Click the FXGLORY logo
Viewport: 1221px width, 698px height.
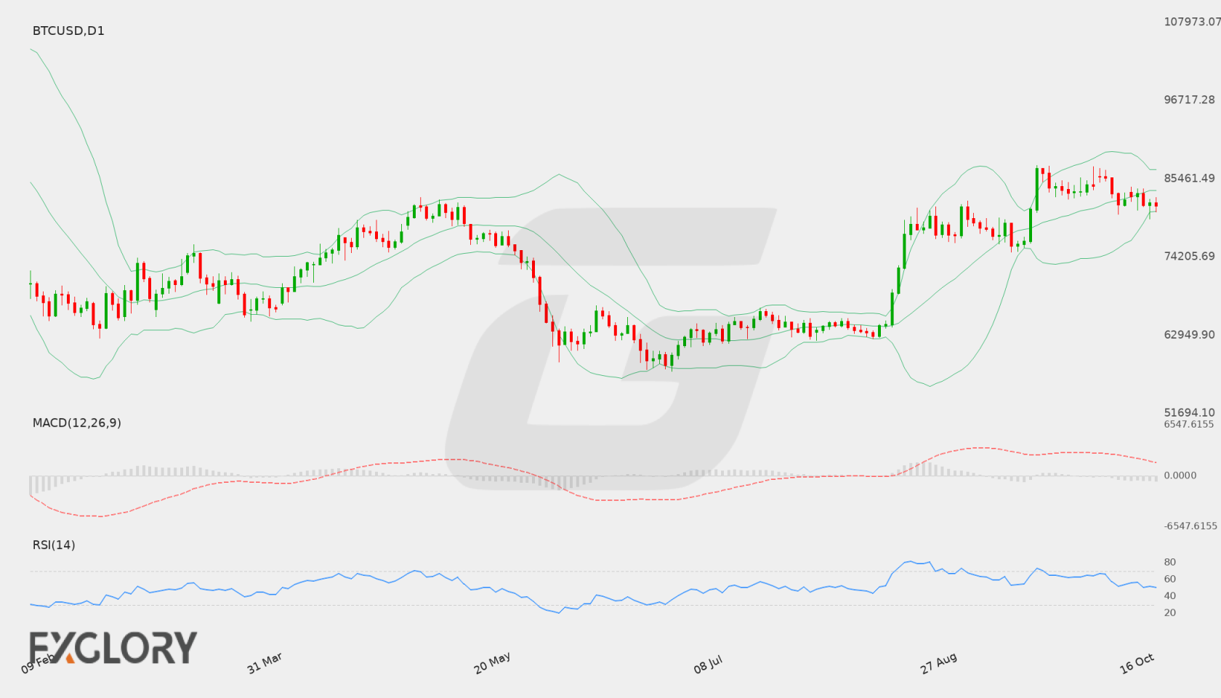point(113,647)
